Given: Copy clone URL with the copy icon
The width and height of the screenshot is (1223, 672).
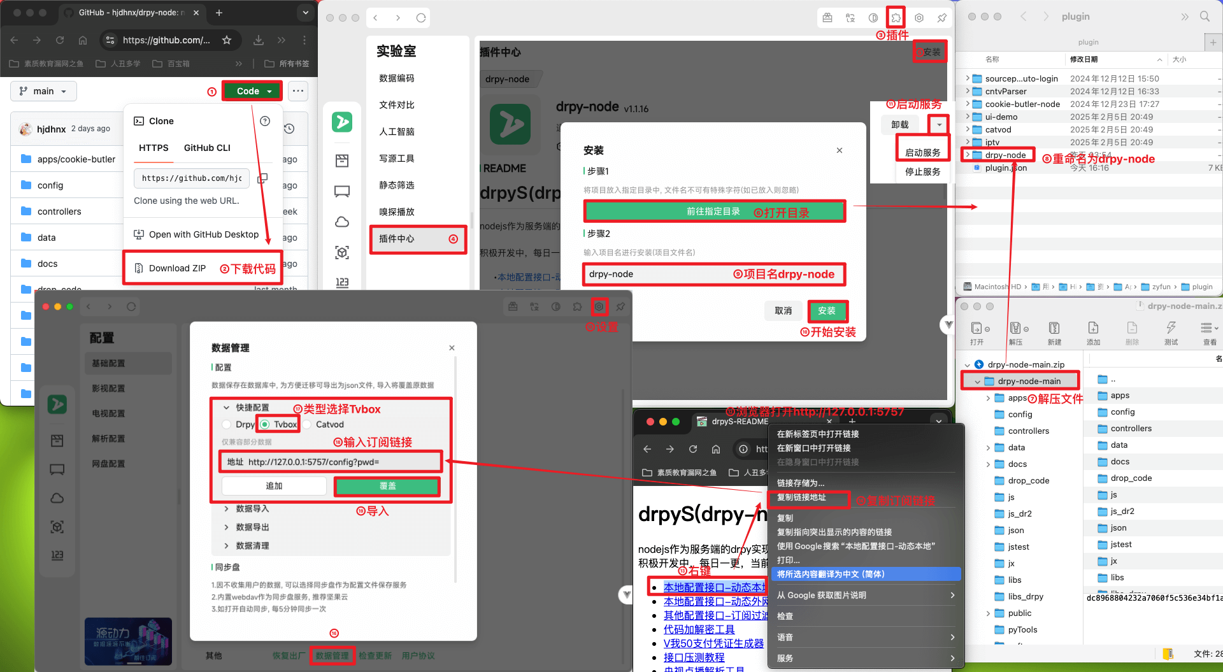Looking at the screenshot, I should point(262,178).
